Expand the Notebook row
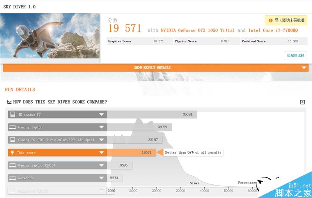The image size is (312, 198). coord(101,178)
